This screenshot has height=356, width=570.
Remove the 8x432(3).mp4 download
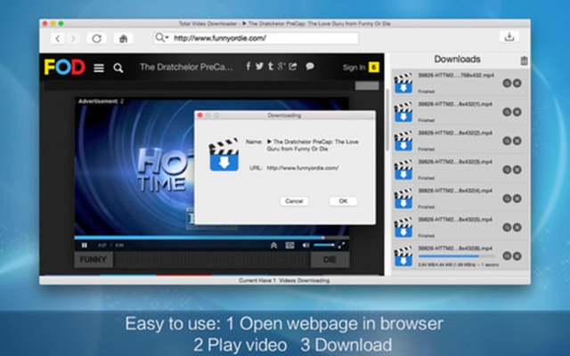coord(517,170)
